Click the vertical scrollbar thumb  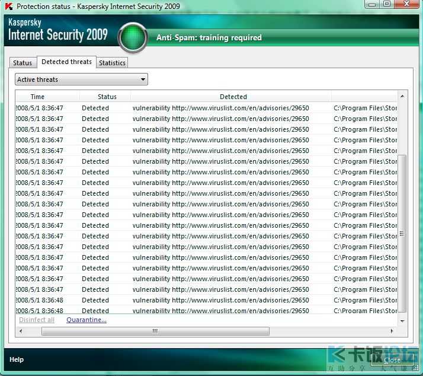pos(402,234)
